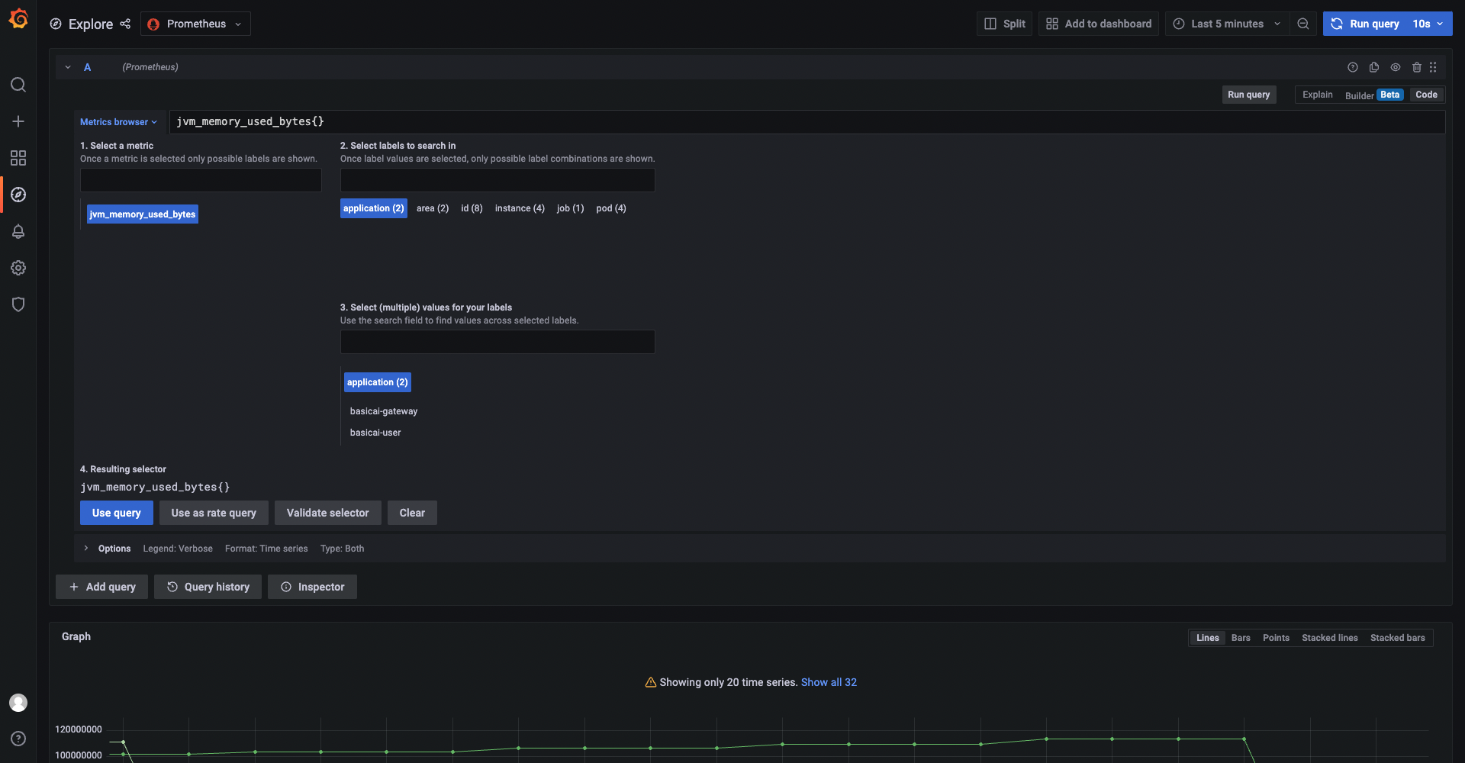The height and width of the screenshot is (763, 1465).
Task: Collapse the Metrics browser panel
Action: click(x=118, y=121)
